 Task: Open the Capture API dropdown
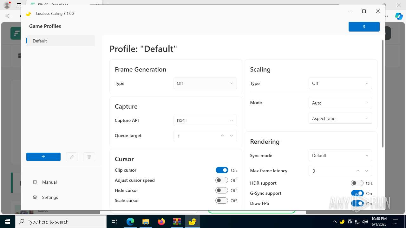click(x=205, y=121)
